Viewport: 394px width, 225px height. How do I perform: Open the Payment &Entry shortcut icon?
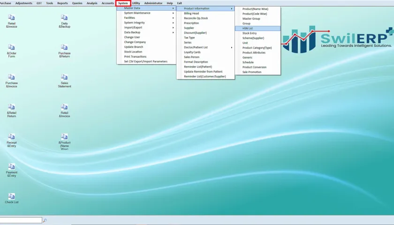pyautogui.click(x=12, y=170)
